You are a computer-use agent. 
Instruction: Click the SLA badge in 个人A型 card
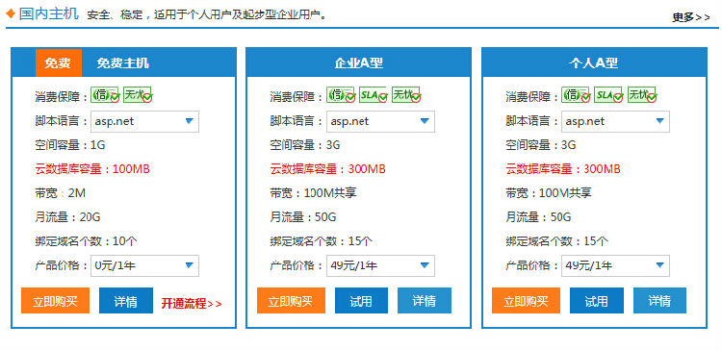pyautogui.click(x=608, y=95)
